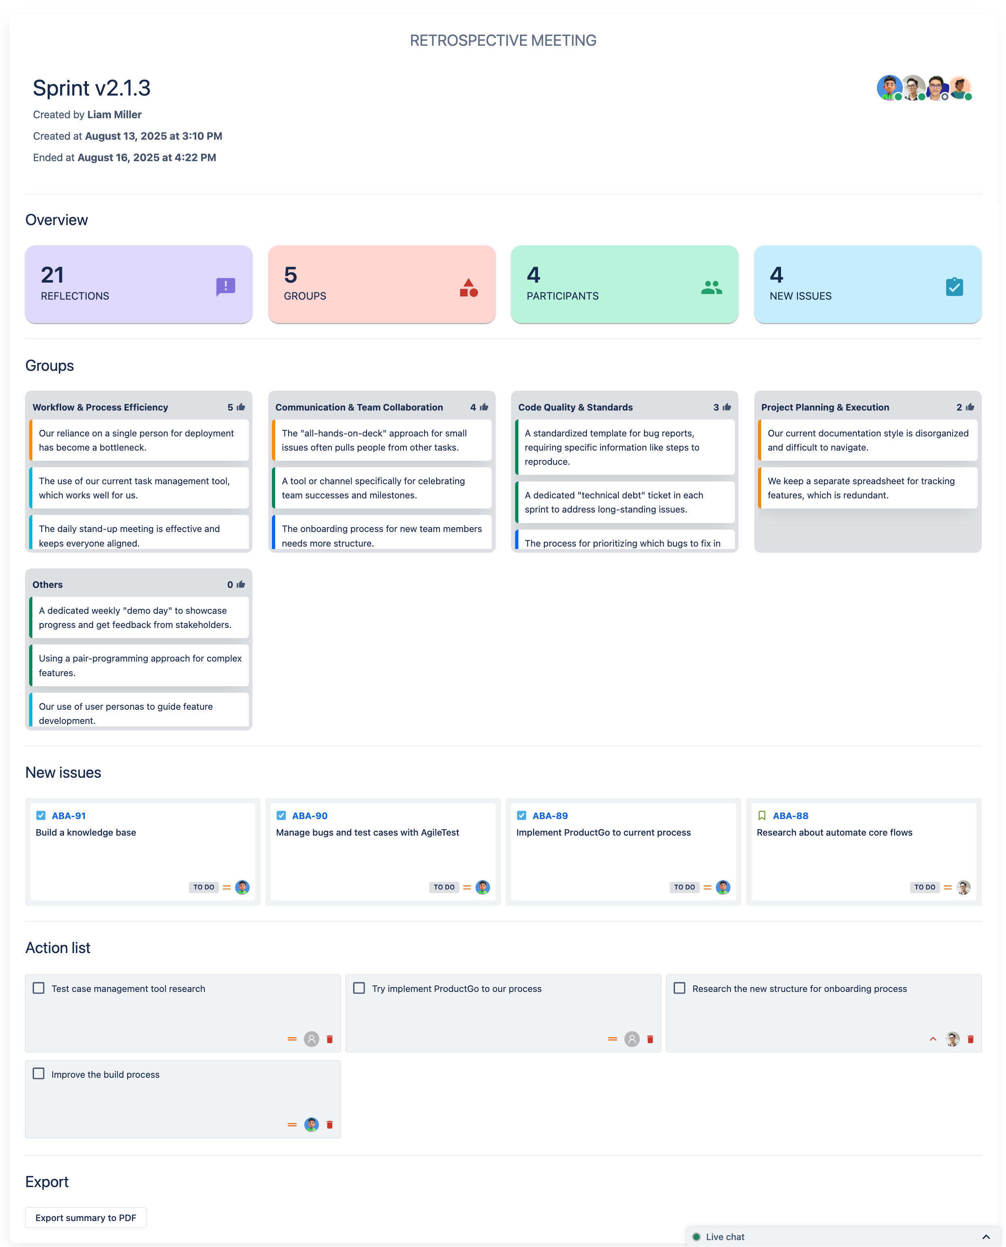Open the ABA-91 issue link
The width and height of the screenshot is (1006, 1247).
pyautogui.click(x=68, y=816)
